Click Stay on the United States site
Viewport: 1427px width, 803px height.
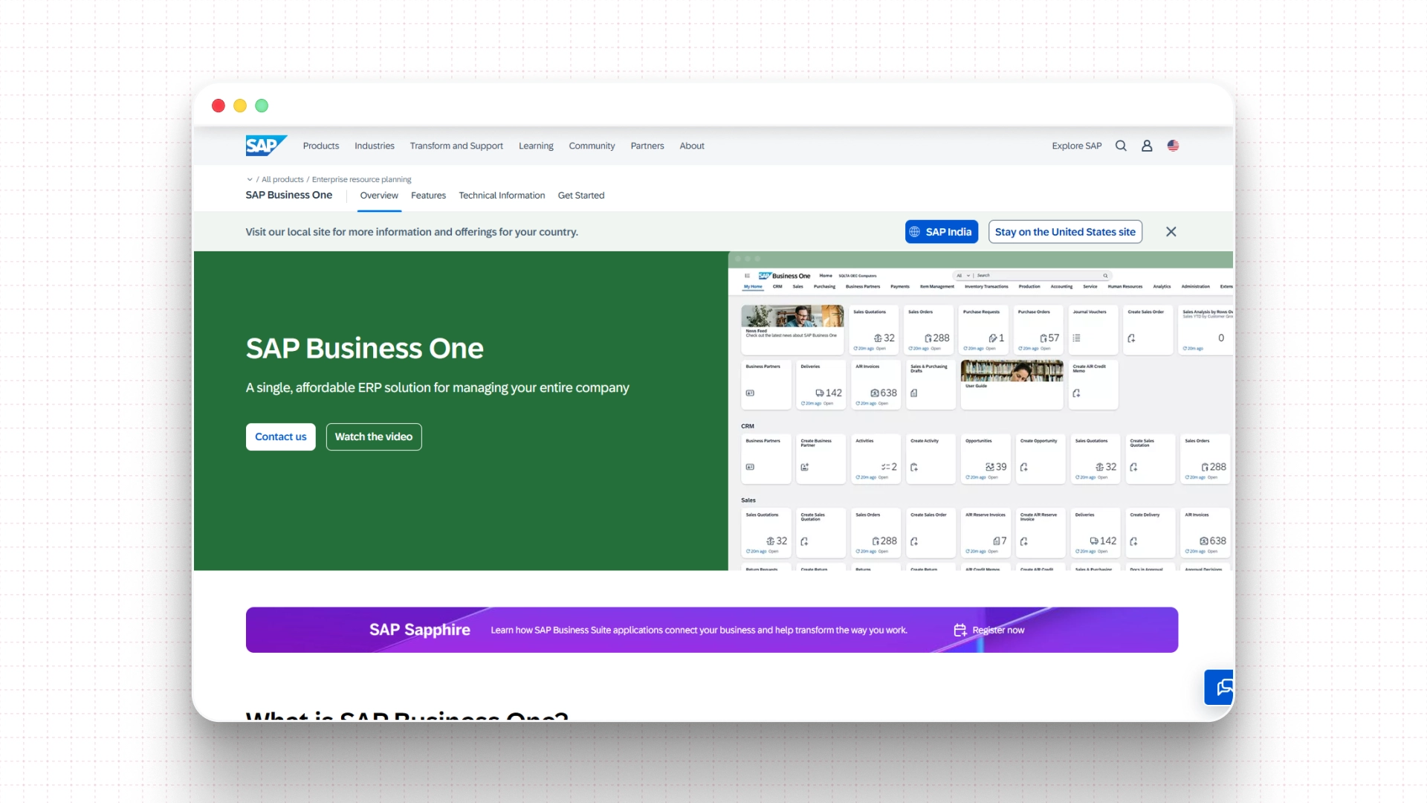(x=1064, y=231)
